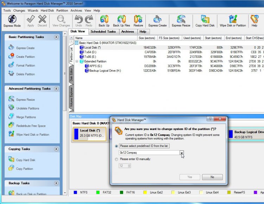Open Wipe Disk or Partition toolbar icon
The height and width of the screenshot is (204, 264).
point(233,21)
